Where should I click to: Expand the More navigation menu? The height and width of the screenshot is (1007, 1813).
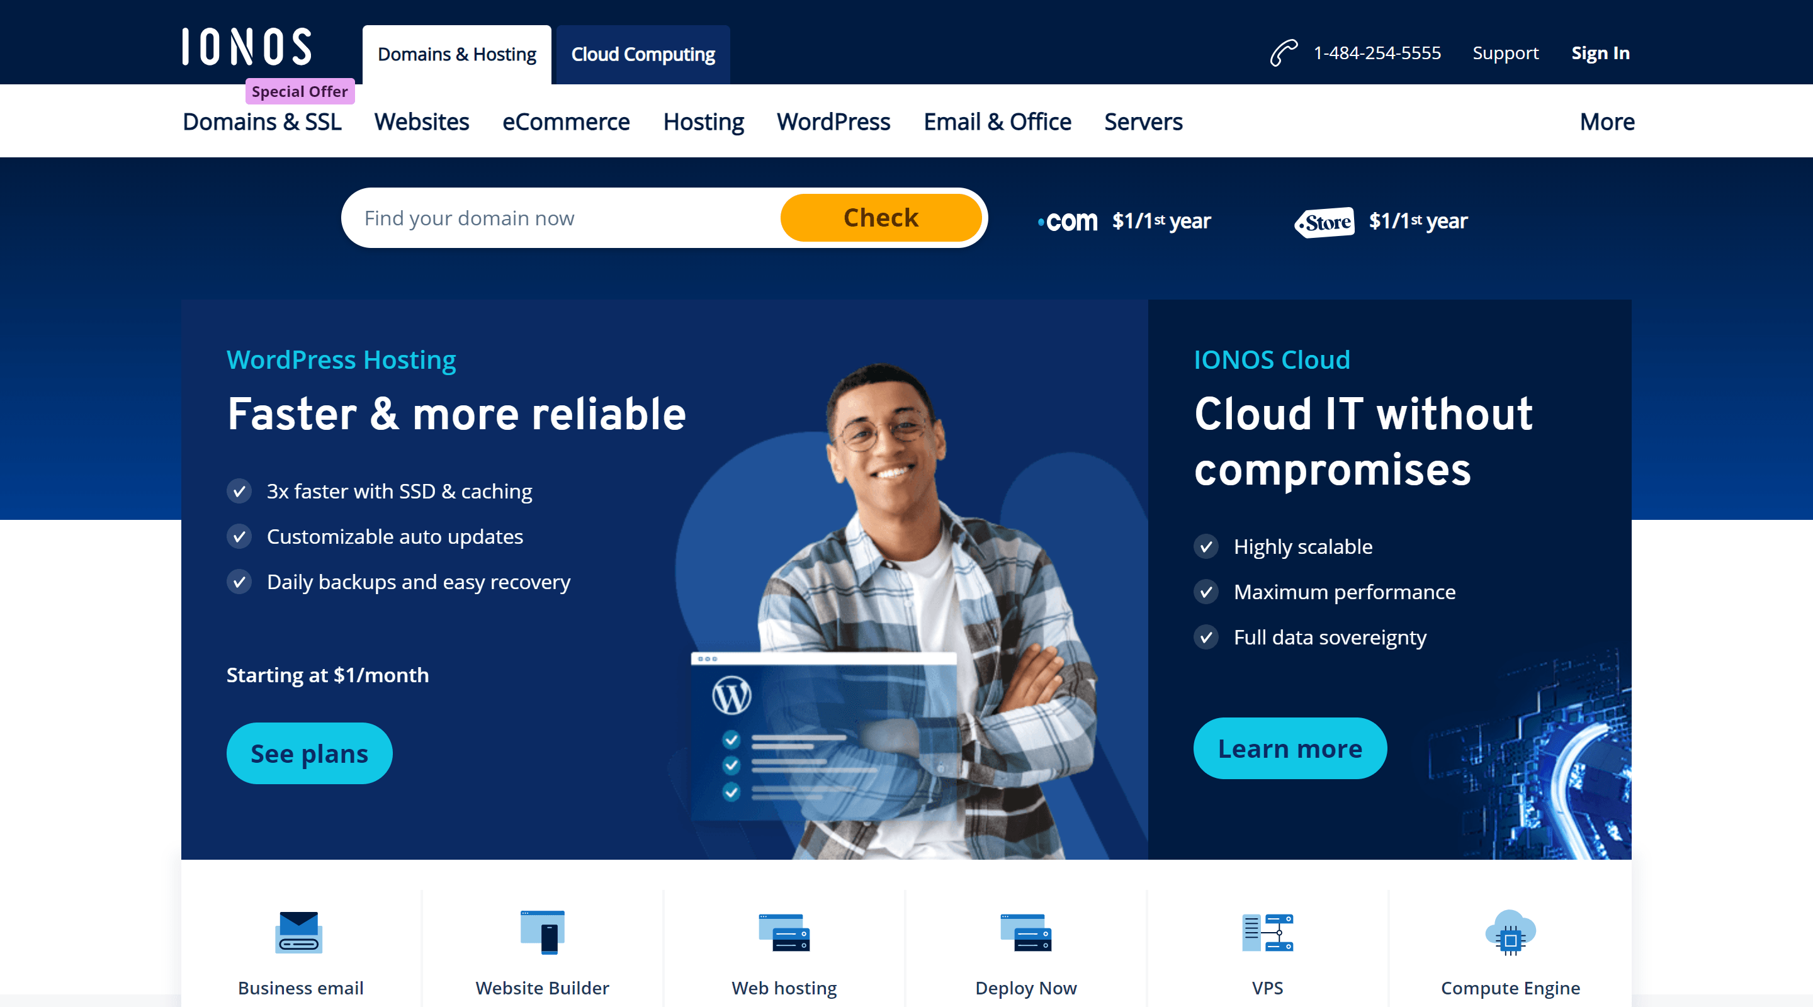click(1607, 121)
